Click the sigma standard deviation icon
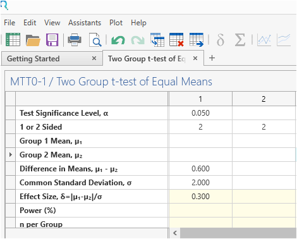The image size is (297, 239). 240,40
